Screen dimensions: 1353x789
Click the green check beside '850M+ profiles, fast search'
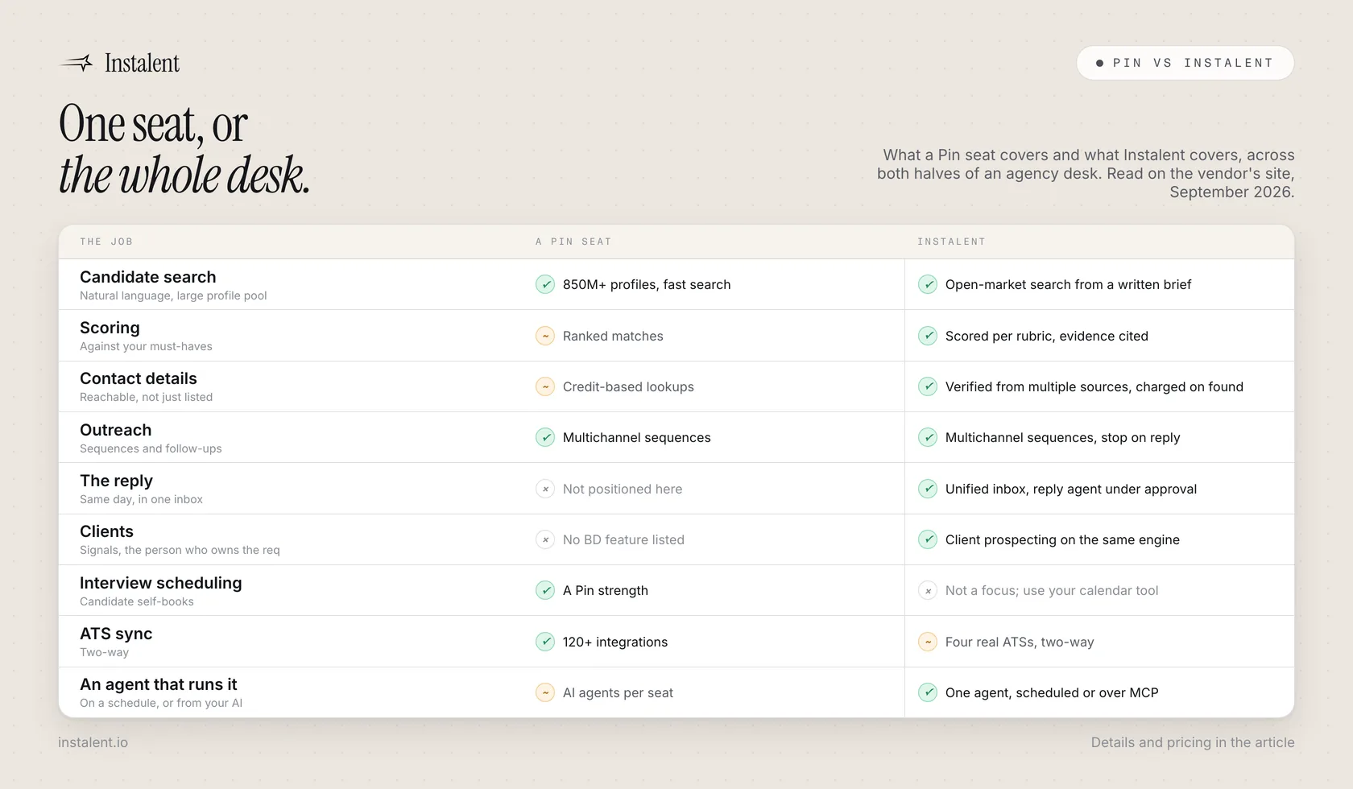pos(545,284)
